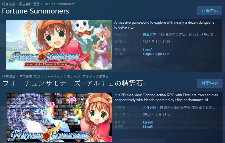
Task: Go to the second listing's 所有遊戲 breadcrumb
Action: [9, 76]
